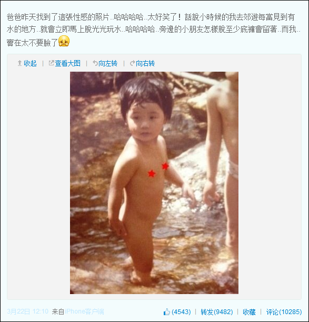
Task: Click the like count (4543)
Action: 181,312
